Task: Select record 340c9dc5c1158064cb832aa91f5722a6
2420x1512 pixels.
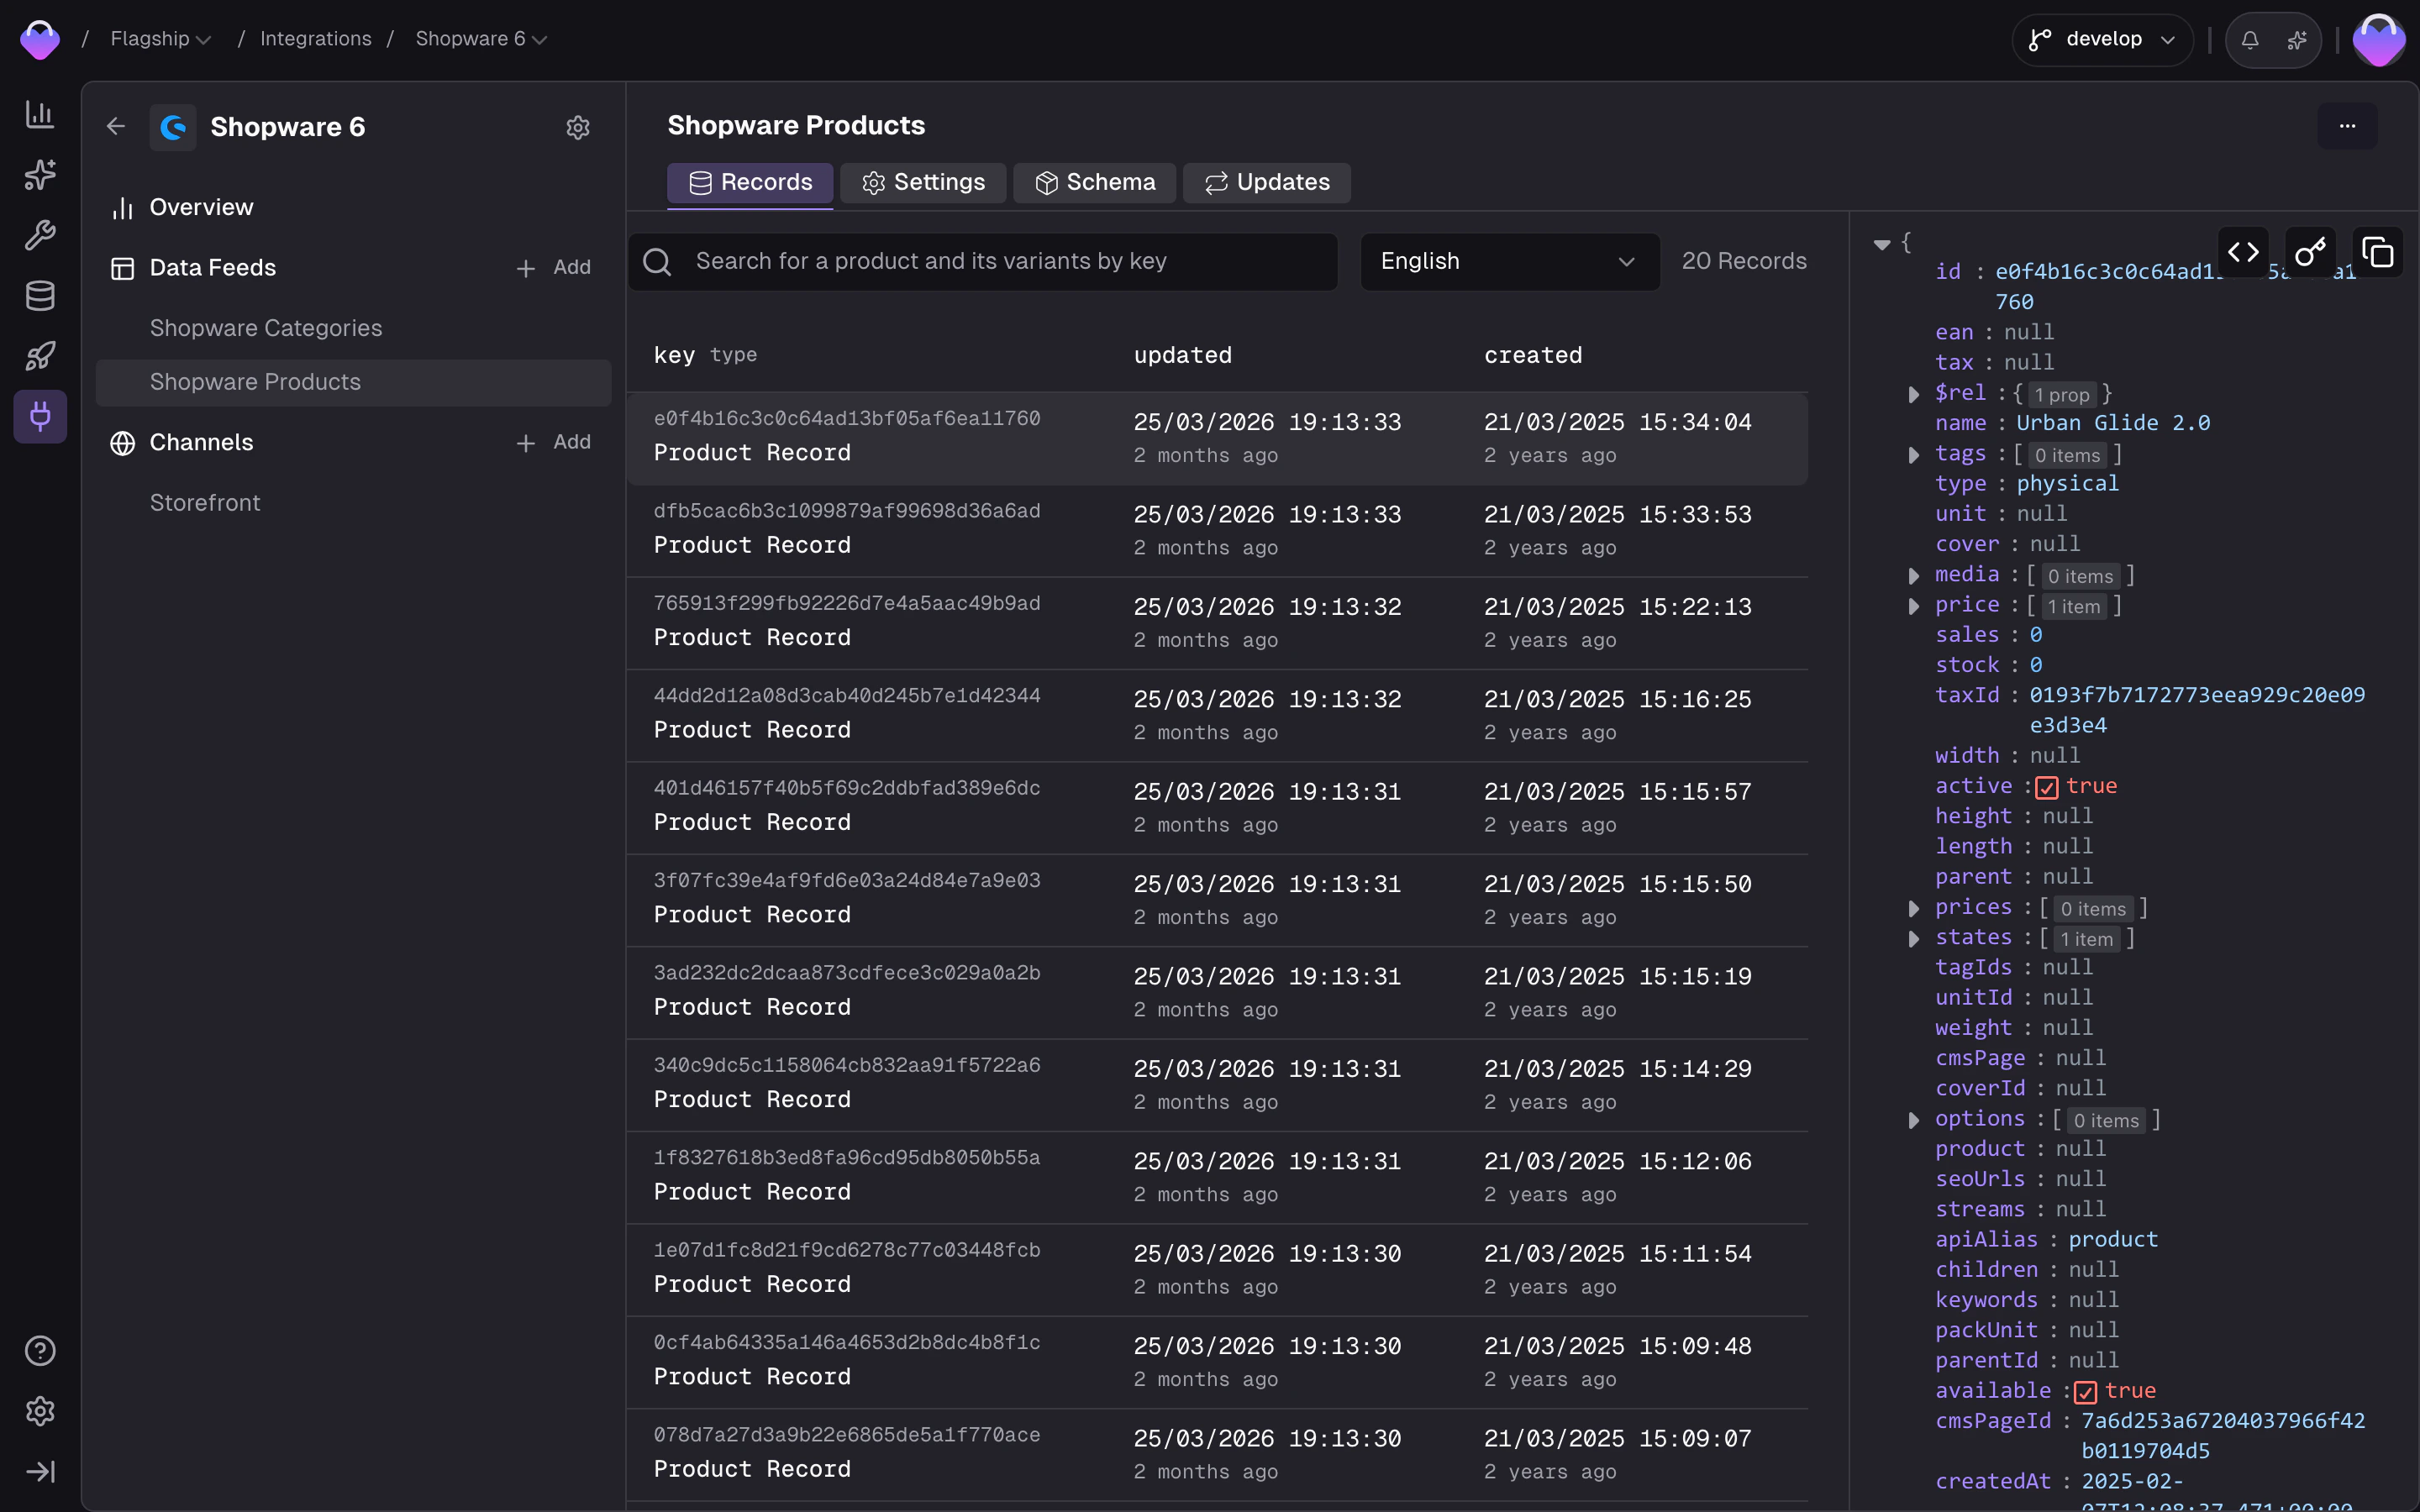Action: 1217,1085
